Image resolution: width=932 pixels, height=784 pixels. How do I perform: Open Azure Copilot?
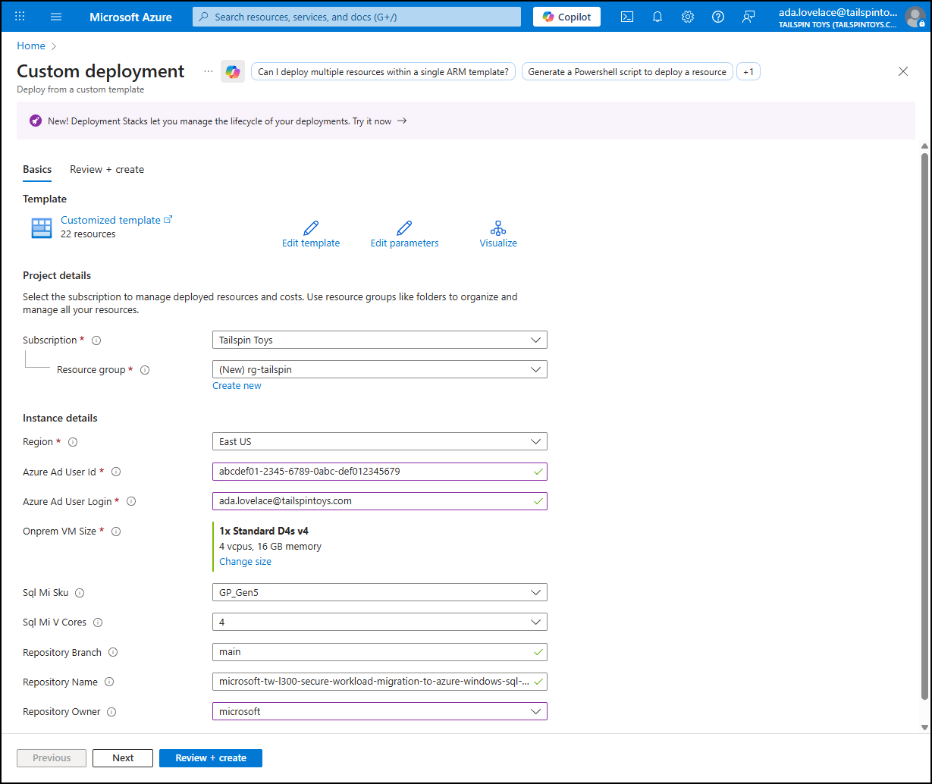tap(566, 16)
